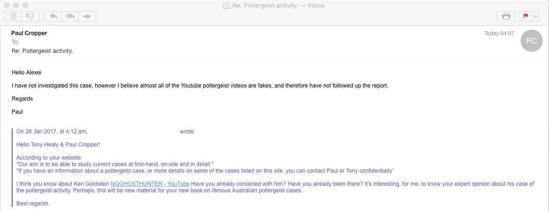Click sender name Paul Cropper
The width and height of the screenshot is (549, 212).
tap(29, 33)
